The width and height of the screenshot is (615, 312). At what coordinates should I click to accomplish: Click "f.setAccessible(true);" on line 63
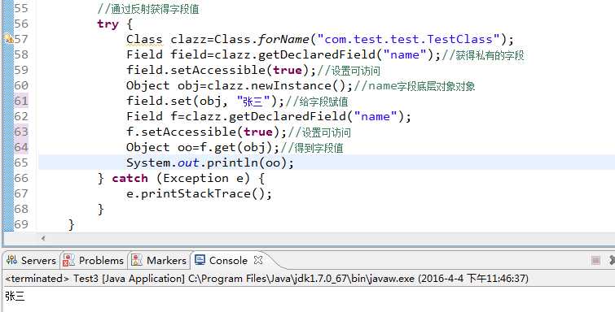pyautogui.click(x=206, y=132)
